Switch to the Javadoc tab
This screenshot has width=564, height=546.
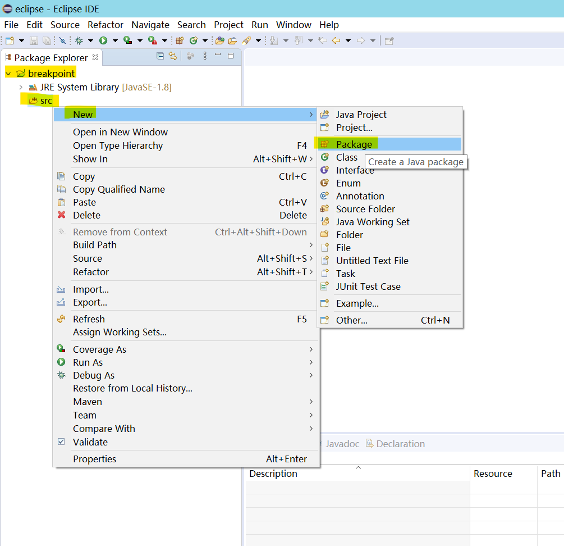(341, 444)
